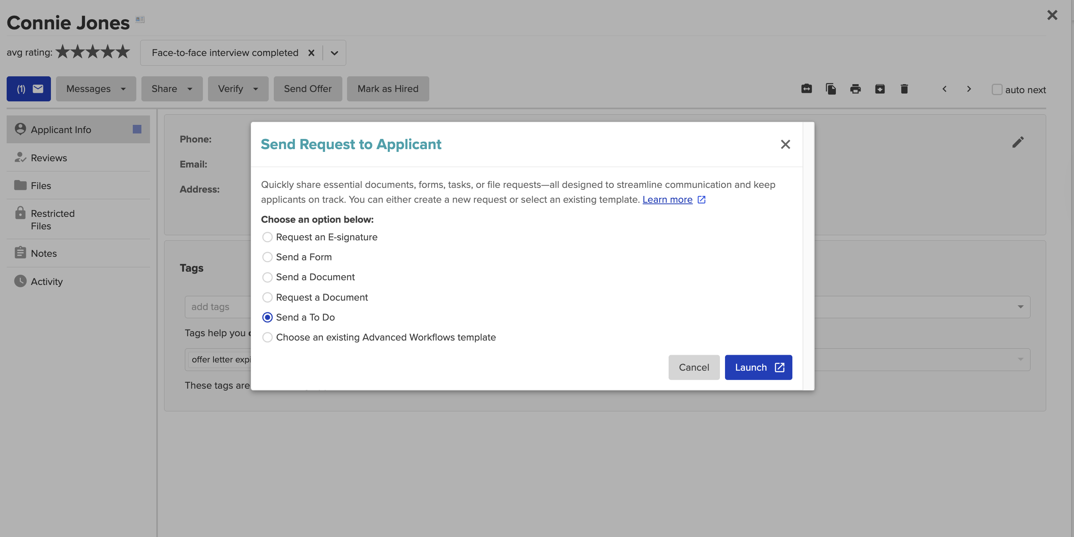Click the archive icon in toolbar
This screenshot has width=1074, height=537.
pos(880,89)
